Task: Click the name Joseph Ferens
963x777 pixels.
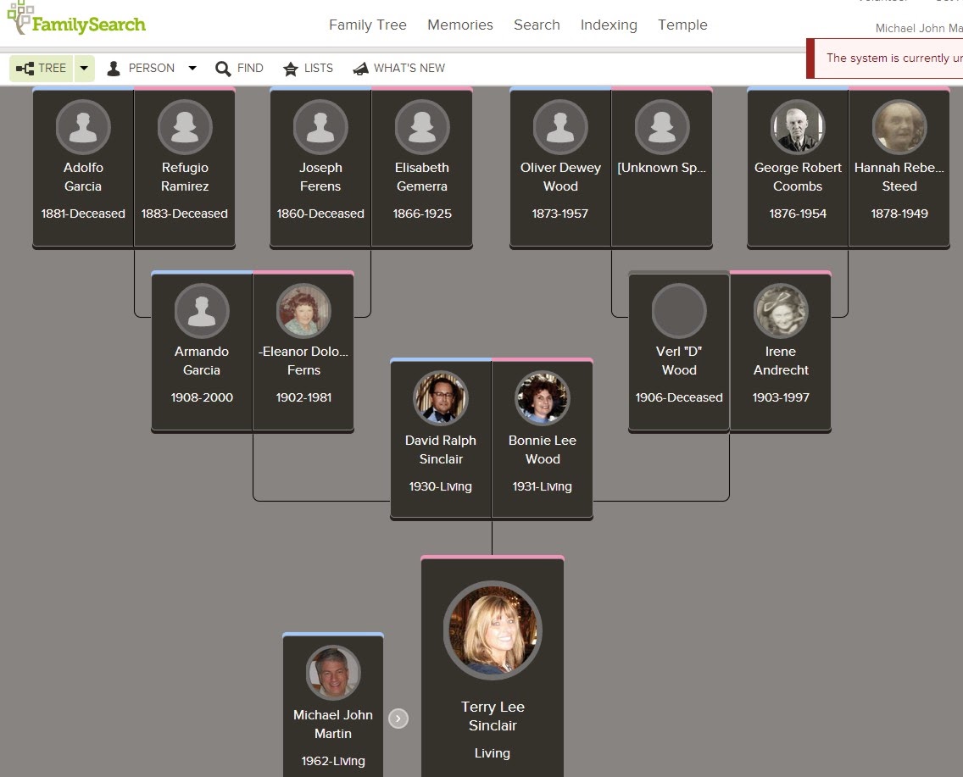Action: (x=320, y=177)
